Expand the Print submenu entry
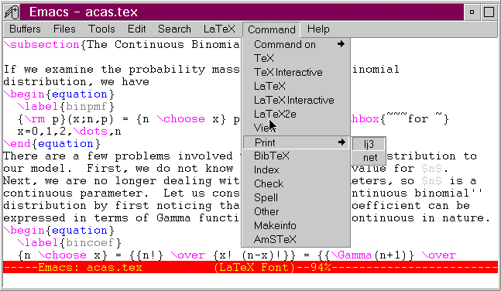Viewport: 501px width, 291px height. [x=296, y=142]
